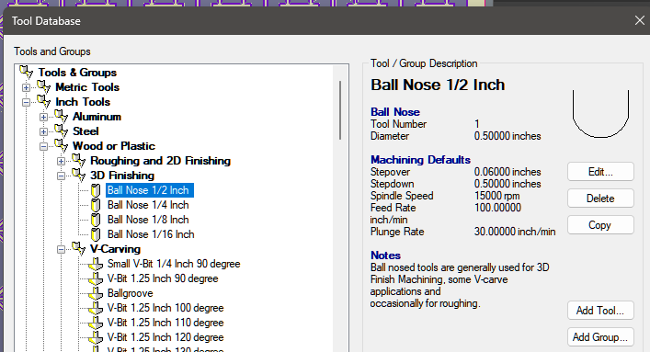Image resolution: width=650 pixels, height=352 pixels.
Task: Select Ball Nose 1/4 Inch entry
Action: pos(148,205)
